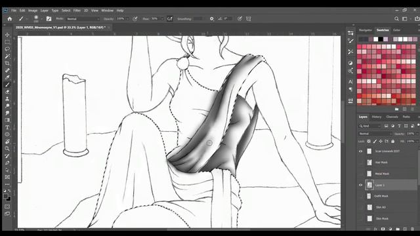This screenshot has height=236, width=420.
Task: Open brush preset picker arrow
Action: (x=41, y=19)
